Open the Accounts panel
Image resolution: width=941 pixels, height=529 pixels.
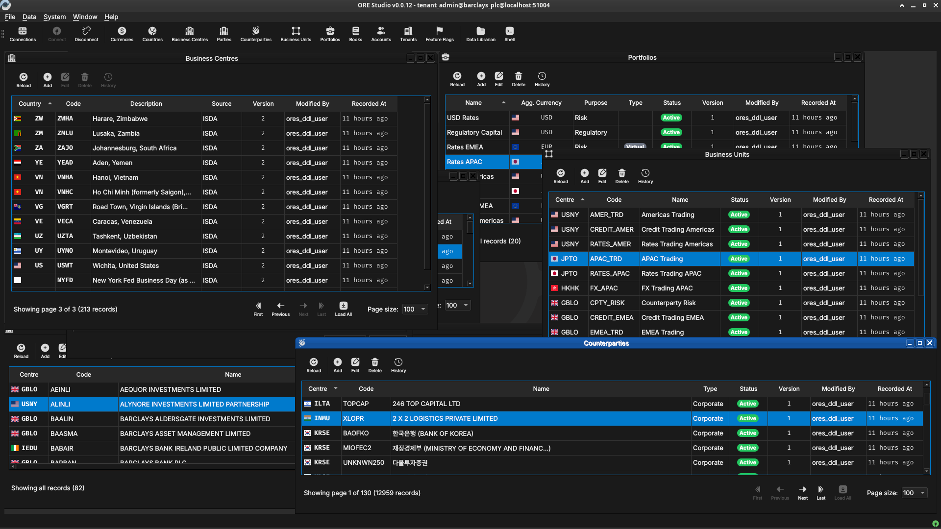(x=381, y=33)
